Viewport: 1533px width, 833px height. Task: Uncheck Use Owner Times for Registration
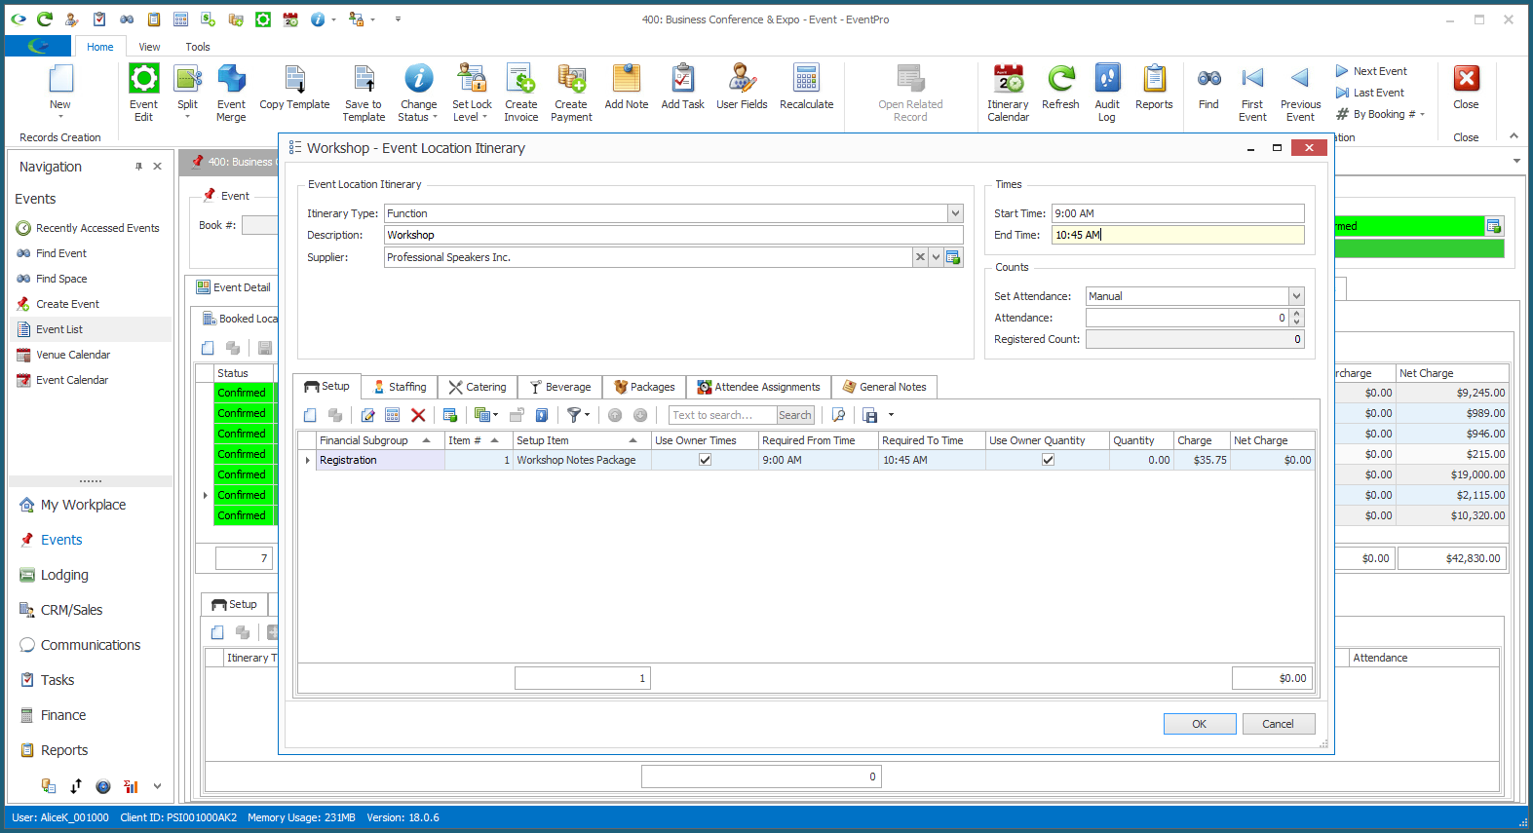coord(705,460)
